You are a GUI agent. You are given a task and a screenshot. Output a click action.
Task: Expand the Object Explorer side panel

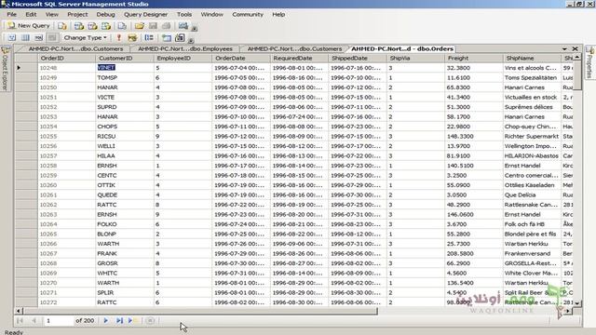6,68
